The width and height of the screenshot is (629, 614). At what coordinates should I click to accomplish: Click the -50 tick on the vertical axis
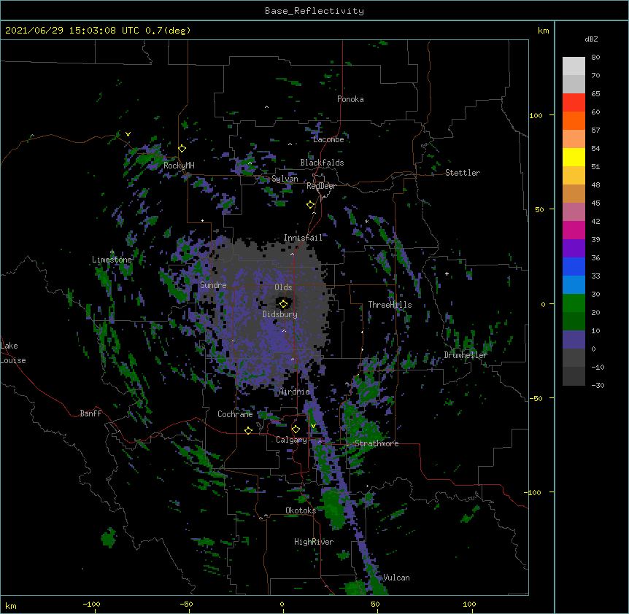pos(536,398)
